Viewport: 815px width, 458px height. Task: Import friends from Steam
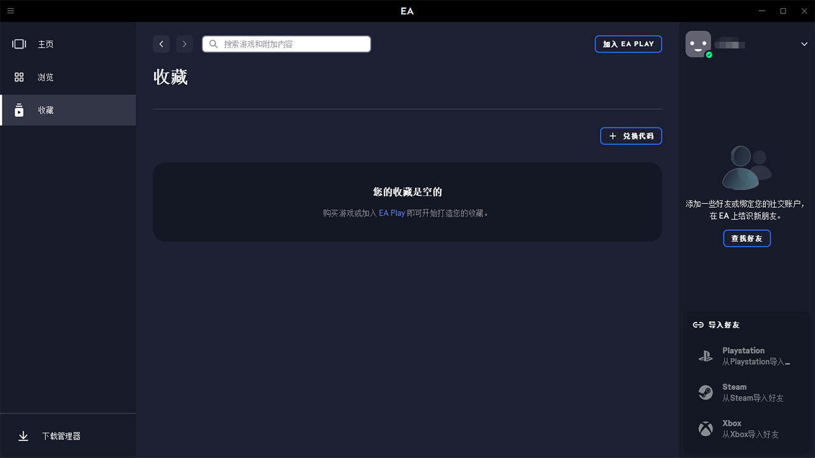[747, 392]
